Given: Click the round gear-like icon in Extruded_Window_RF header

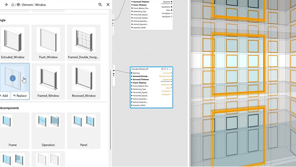Looking at the screenshot, I should tap(167, 69).
